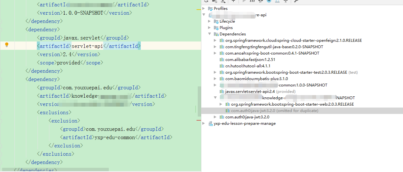Click library icon of omitted java-jwt duplicate
The width and height of the screenshot is (403, 172).
click(x=228, y=111)
